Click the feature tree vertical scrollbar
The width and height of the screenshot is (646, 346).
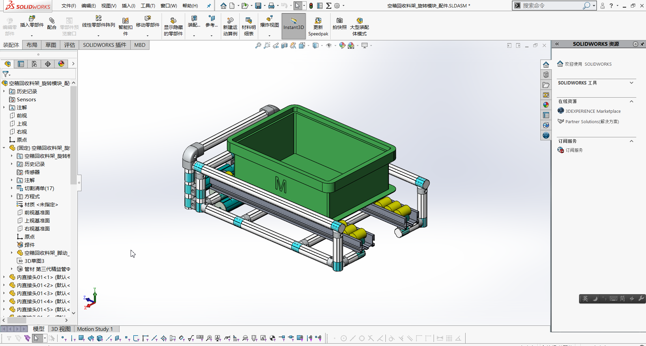[x=73, y=135]
